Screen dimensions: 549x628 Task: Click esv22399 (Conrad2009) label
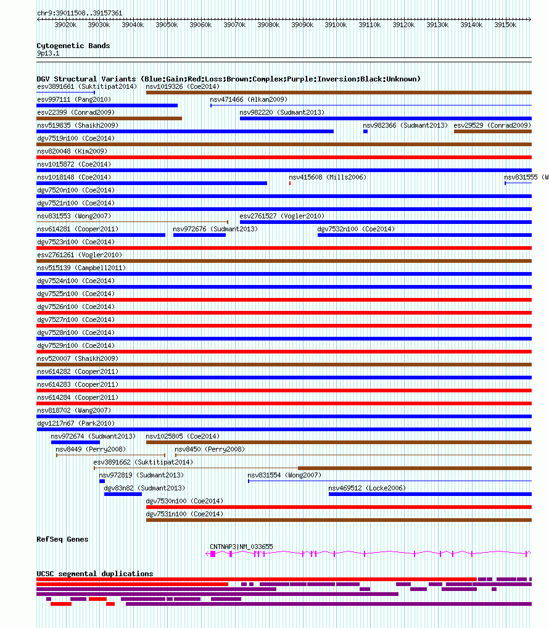pos(76,112)
